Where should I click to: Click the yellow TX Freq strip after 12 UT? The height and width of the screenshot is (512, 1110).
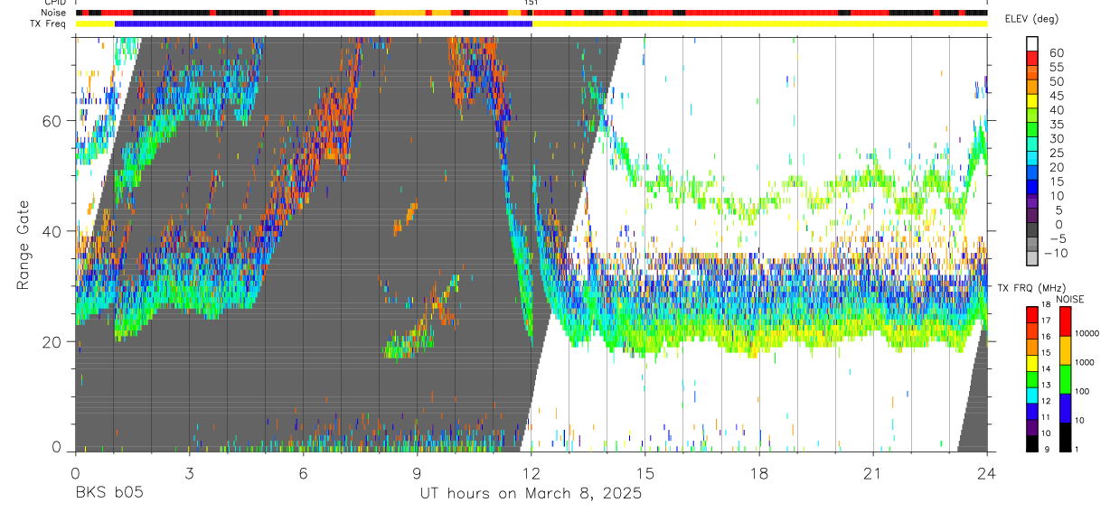[759, 23]
